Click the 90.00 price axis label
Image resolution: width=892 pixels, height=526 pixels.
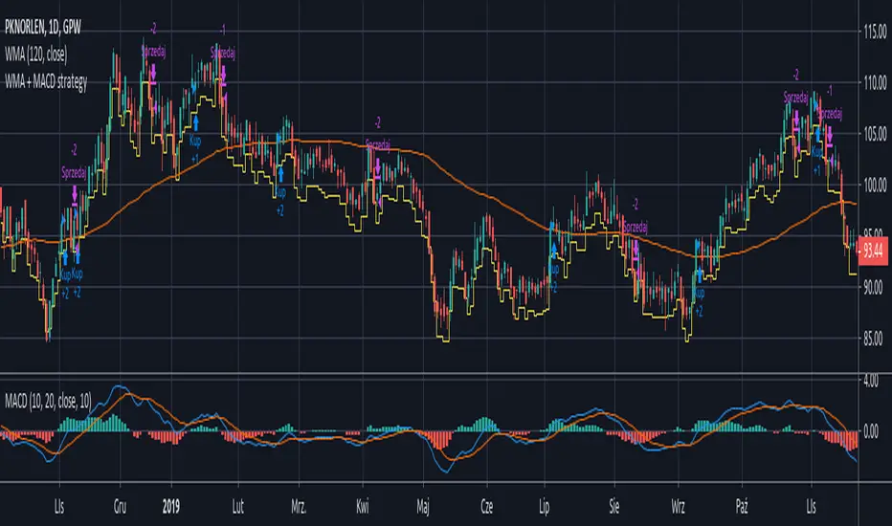[x=873, y=288]
